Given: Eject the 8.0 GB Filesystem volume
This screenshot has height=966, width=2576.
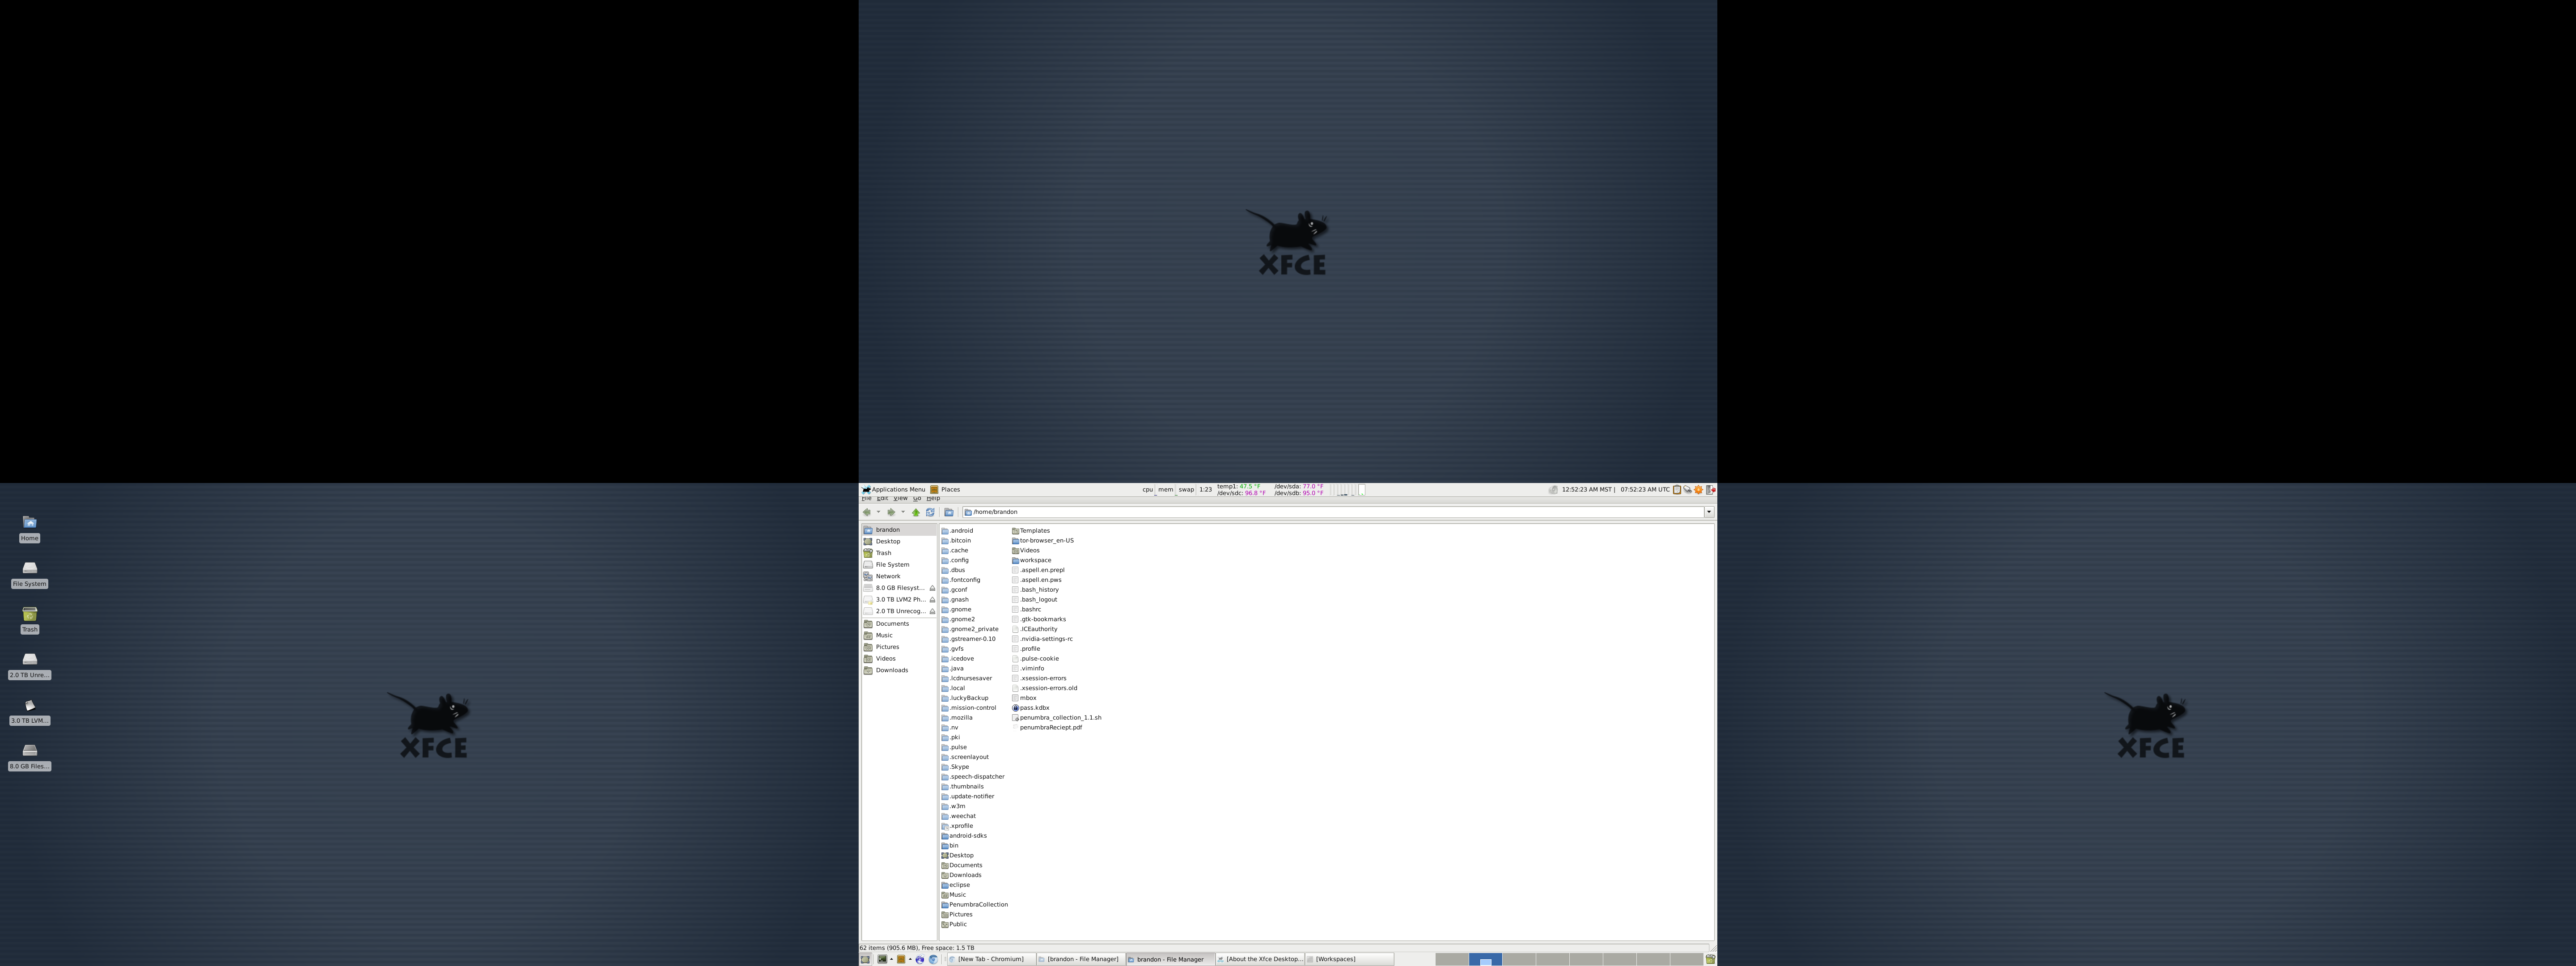Looking at the screenshot, I should 932,588.
